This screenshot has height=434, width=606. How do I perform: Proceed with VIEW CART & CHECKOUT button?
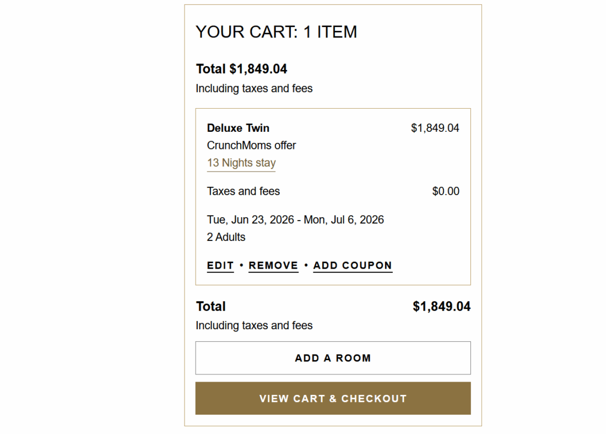[x=333, y=398]
